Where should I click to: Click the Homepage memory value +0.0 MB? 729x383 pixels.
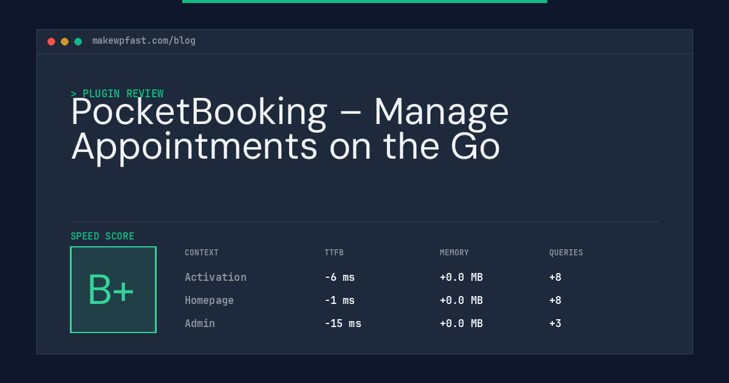click(461, 300)
